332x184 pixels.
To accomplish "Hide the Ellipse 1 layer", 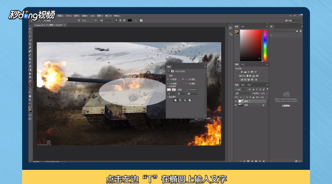I will 236,101.
